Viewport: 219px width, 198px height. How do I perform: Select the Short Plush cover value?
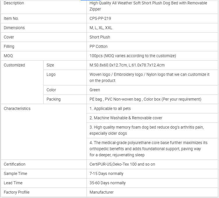point(100,37)
